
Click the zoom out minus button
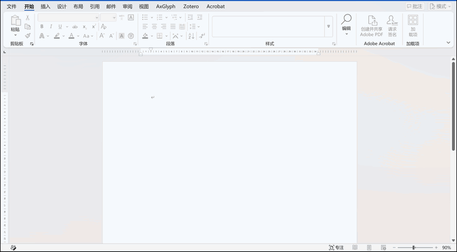(394, 248)
